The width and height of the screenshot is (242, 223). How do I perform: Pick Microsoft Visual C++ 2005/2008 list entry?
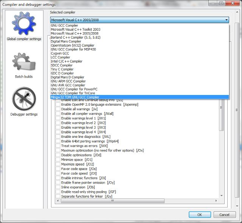[x=140, y=33]
